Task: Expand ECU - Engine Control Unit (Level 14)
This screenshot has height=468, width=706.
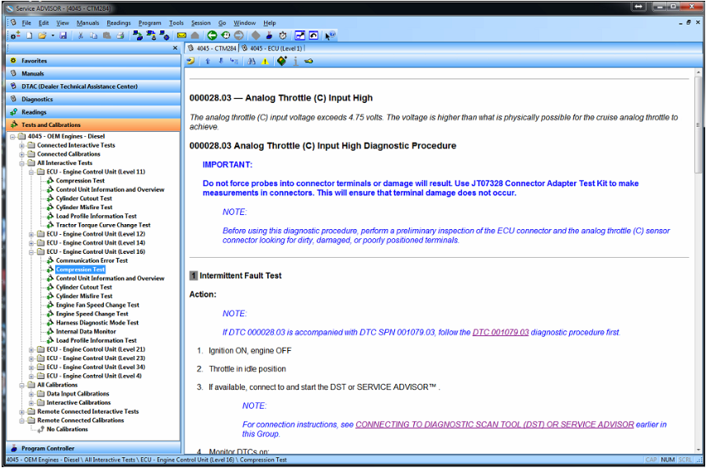Action: 31,243
